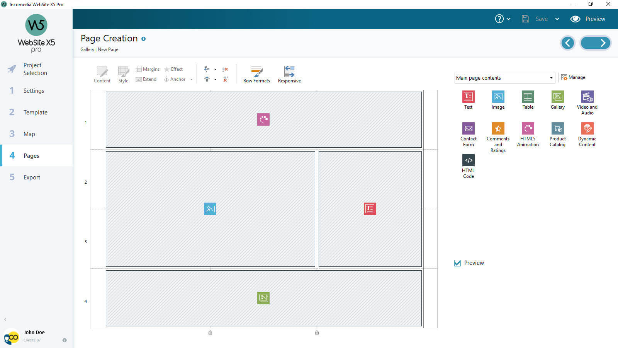Open step 3 Map

(36, 134)
